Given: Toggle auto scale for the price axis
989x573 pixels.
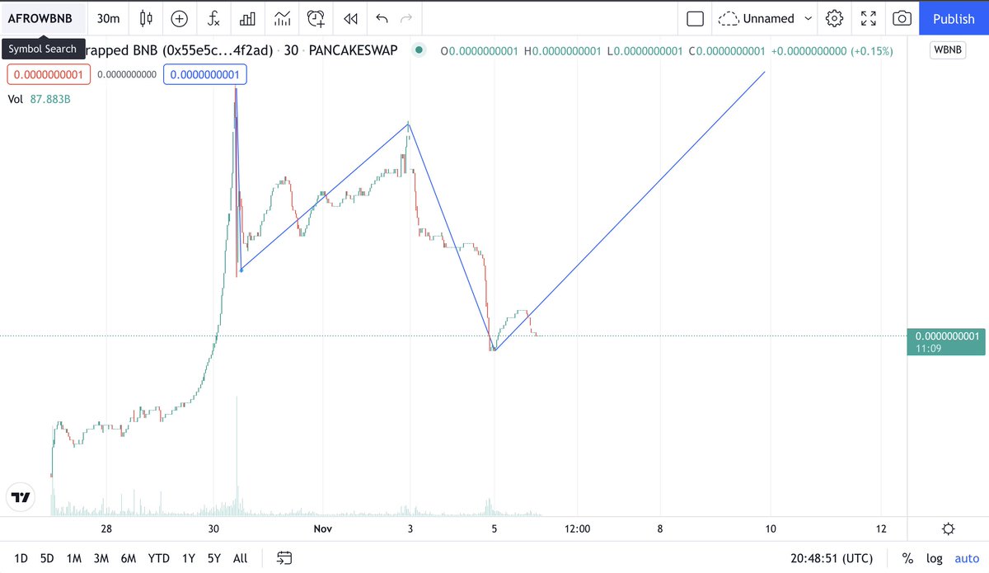Looking at the screenshot, I should (x=965, y=558).
